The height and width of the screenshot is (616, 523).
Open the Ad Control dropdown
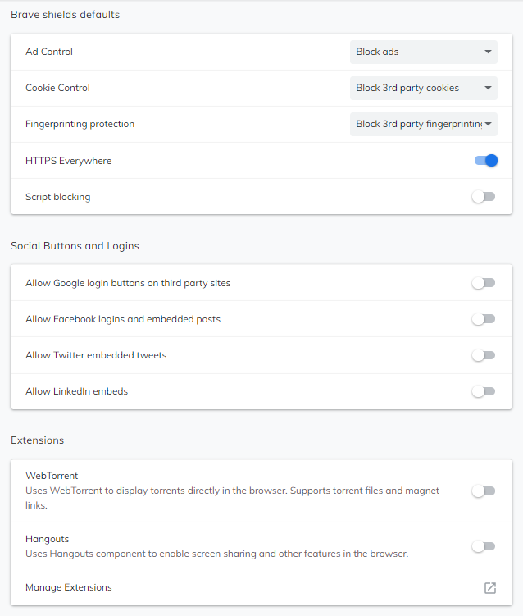(x=423, y=52)
